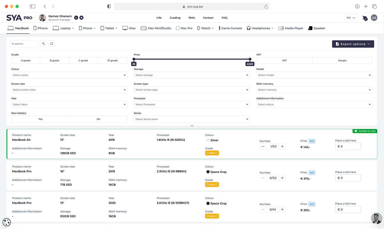Image resolution: width=384 pixels, height=229 pixels.
Task: Open the cookie settings icon
Action: tap(7, 222)
